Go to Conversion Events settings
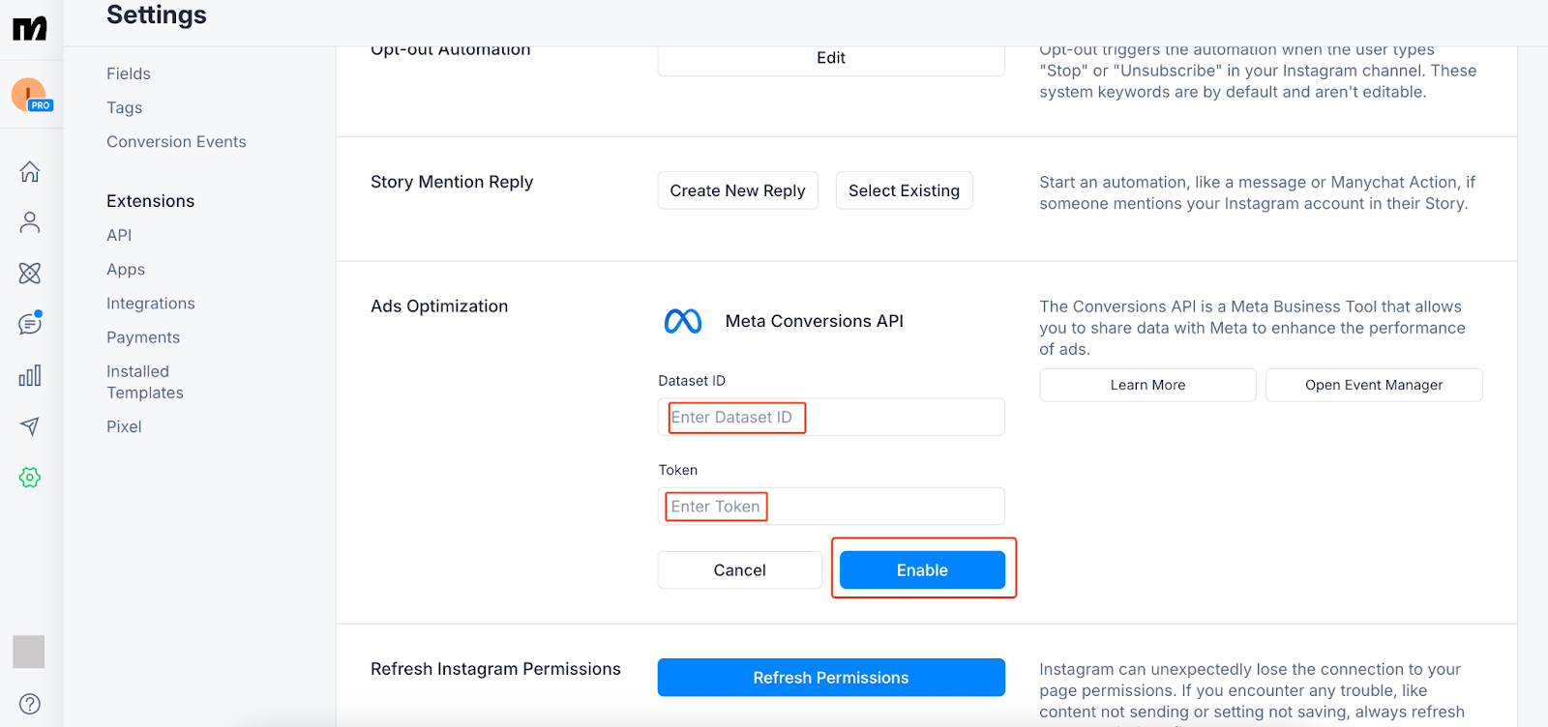The height and width of the screenshot is (727, 1548). click(x=176, y=141)
